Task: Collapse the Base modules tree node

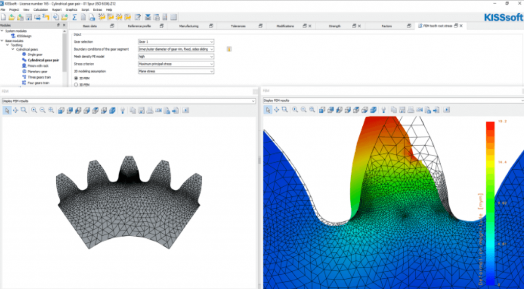Action: pyautogui.click(x=2, y=41)
